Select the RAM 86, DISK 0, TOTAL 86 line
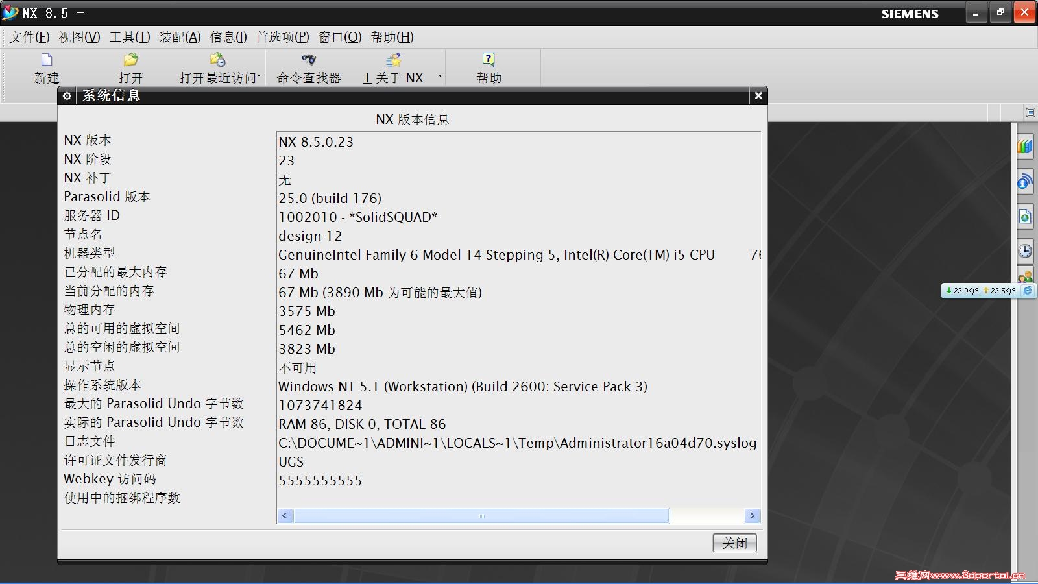Image resolution: width=1038 pixels, height=584 pixels. pos(362,424)
